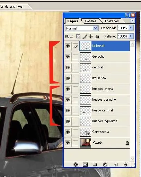This screenshot has height=177, width=141.
Task: Hide the derecho layer
Action: (68, 57)
